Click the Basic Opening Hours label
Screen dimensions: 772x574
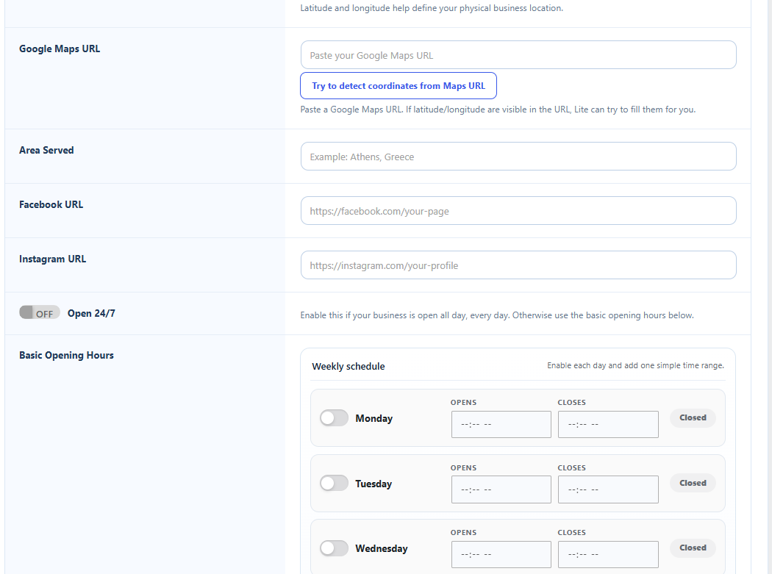click(66, 355)
